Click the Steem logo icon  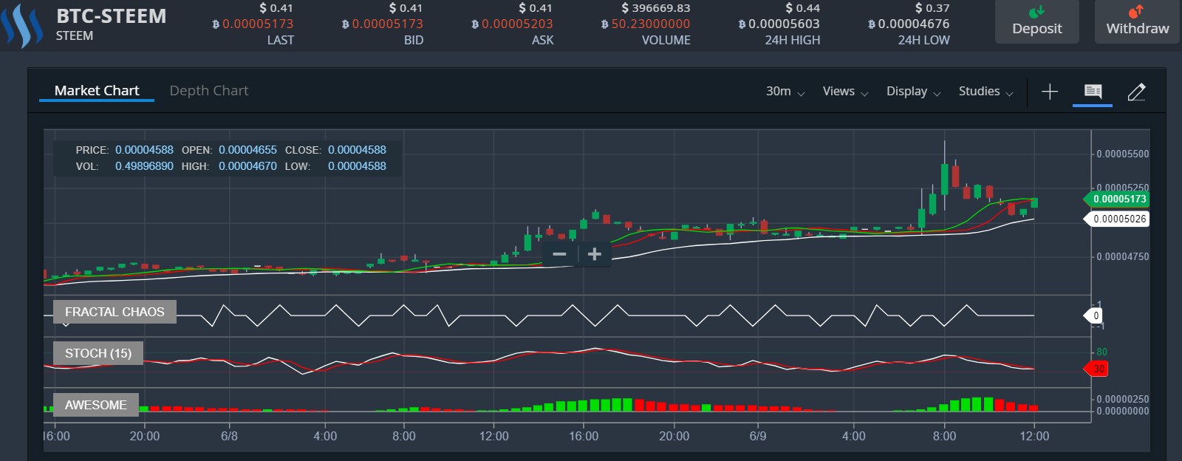(x=21, y=26)
